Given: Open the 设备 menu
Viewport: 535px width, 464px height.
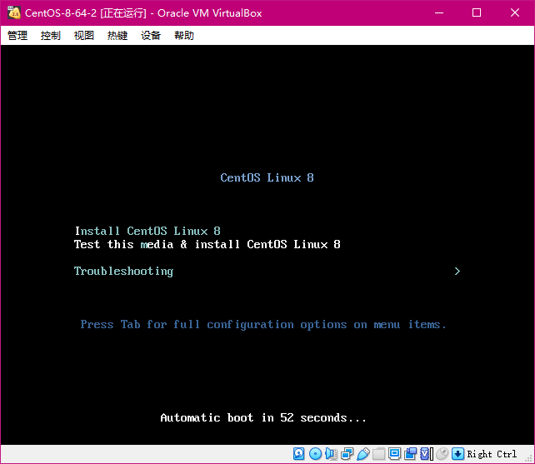Looking at the screenshot, I should [x=151, y=36].
